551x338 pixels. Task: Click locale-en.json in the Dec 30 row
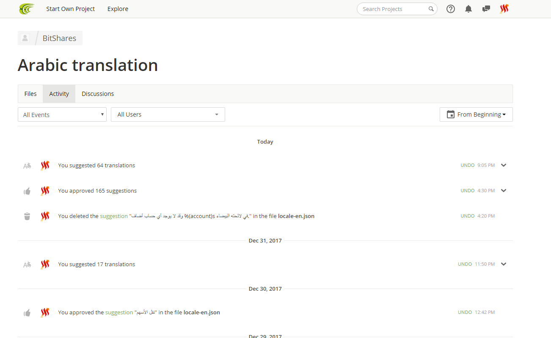[202, 312]
